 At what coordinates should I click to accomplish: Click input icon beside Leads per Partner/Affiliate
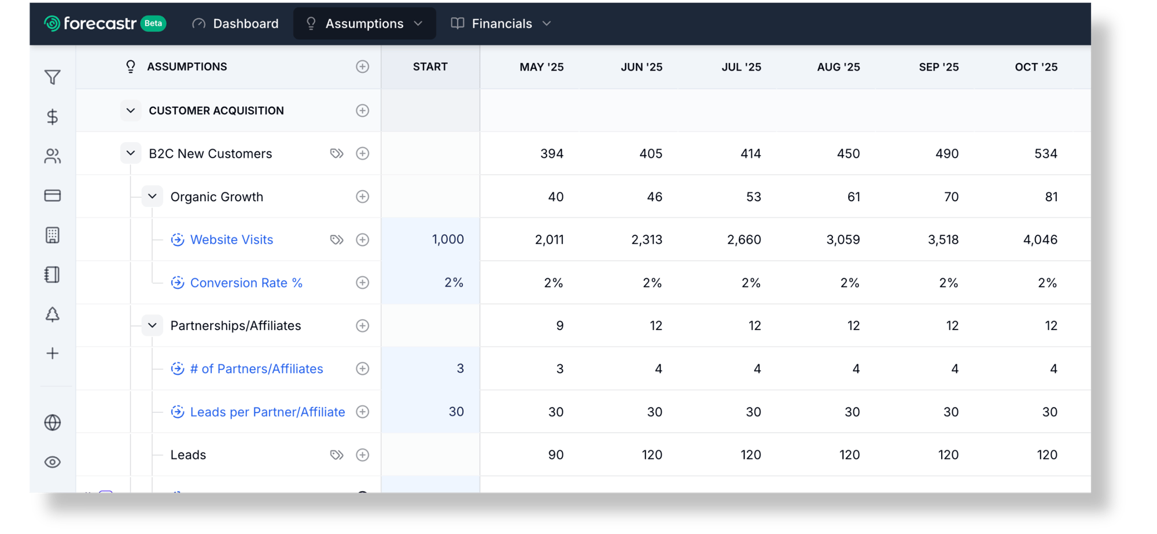tap(178, 411)
